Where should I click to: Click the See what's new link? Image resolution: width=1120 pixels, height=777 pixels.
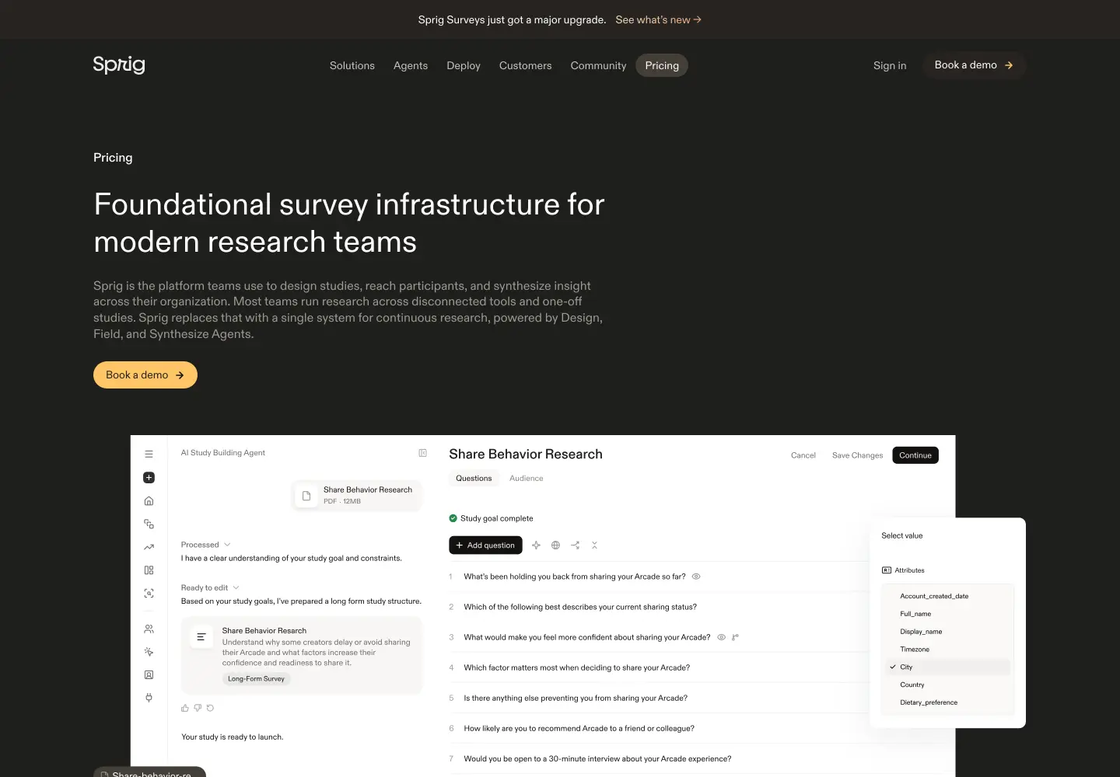pos(658,20)
